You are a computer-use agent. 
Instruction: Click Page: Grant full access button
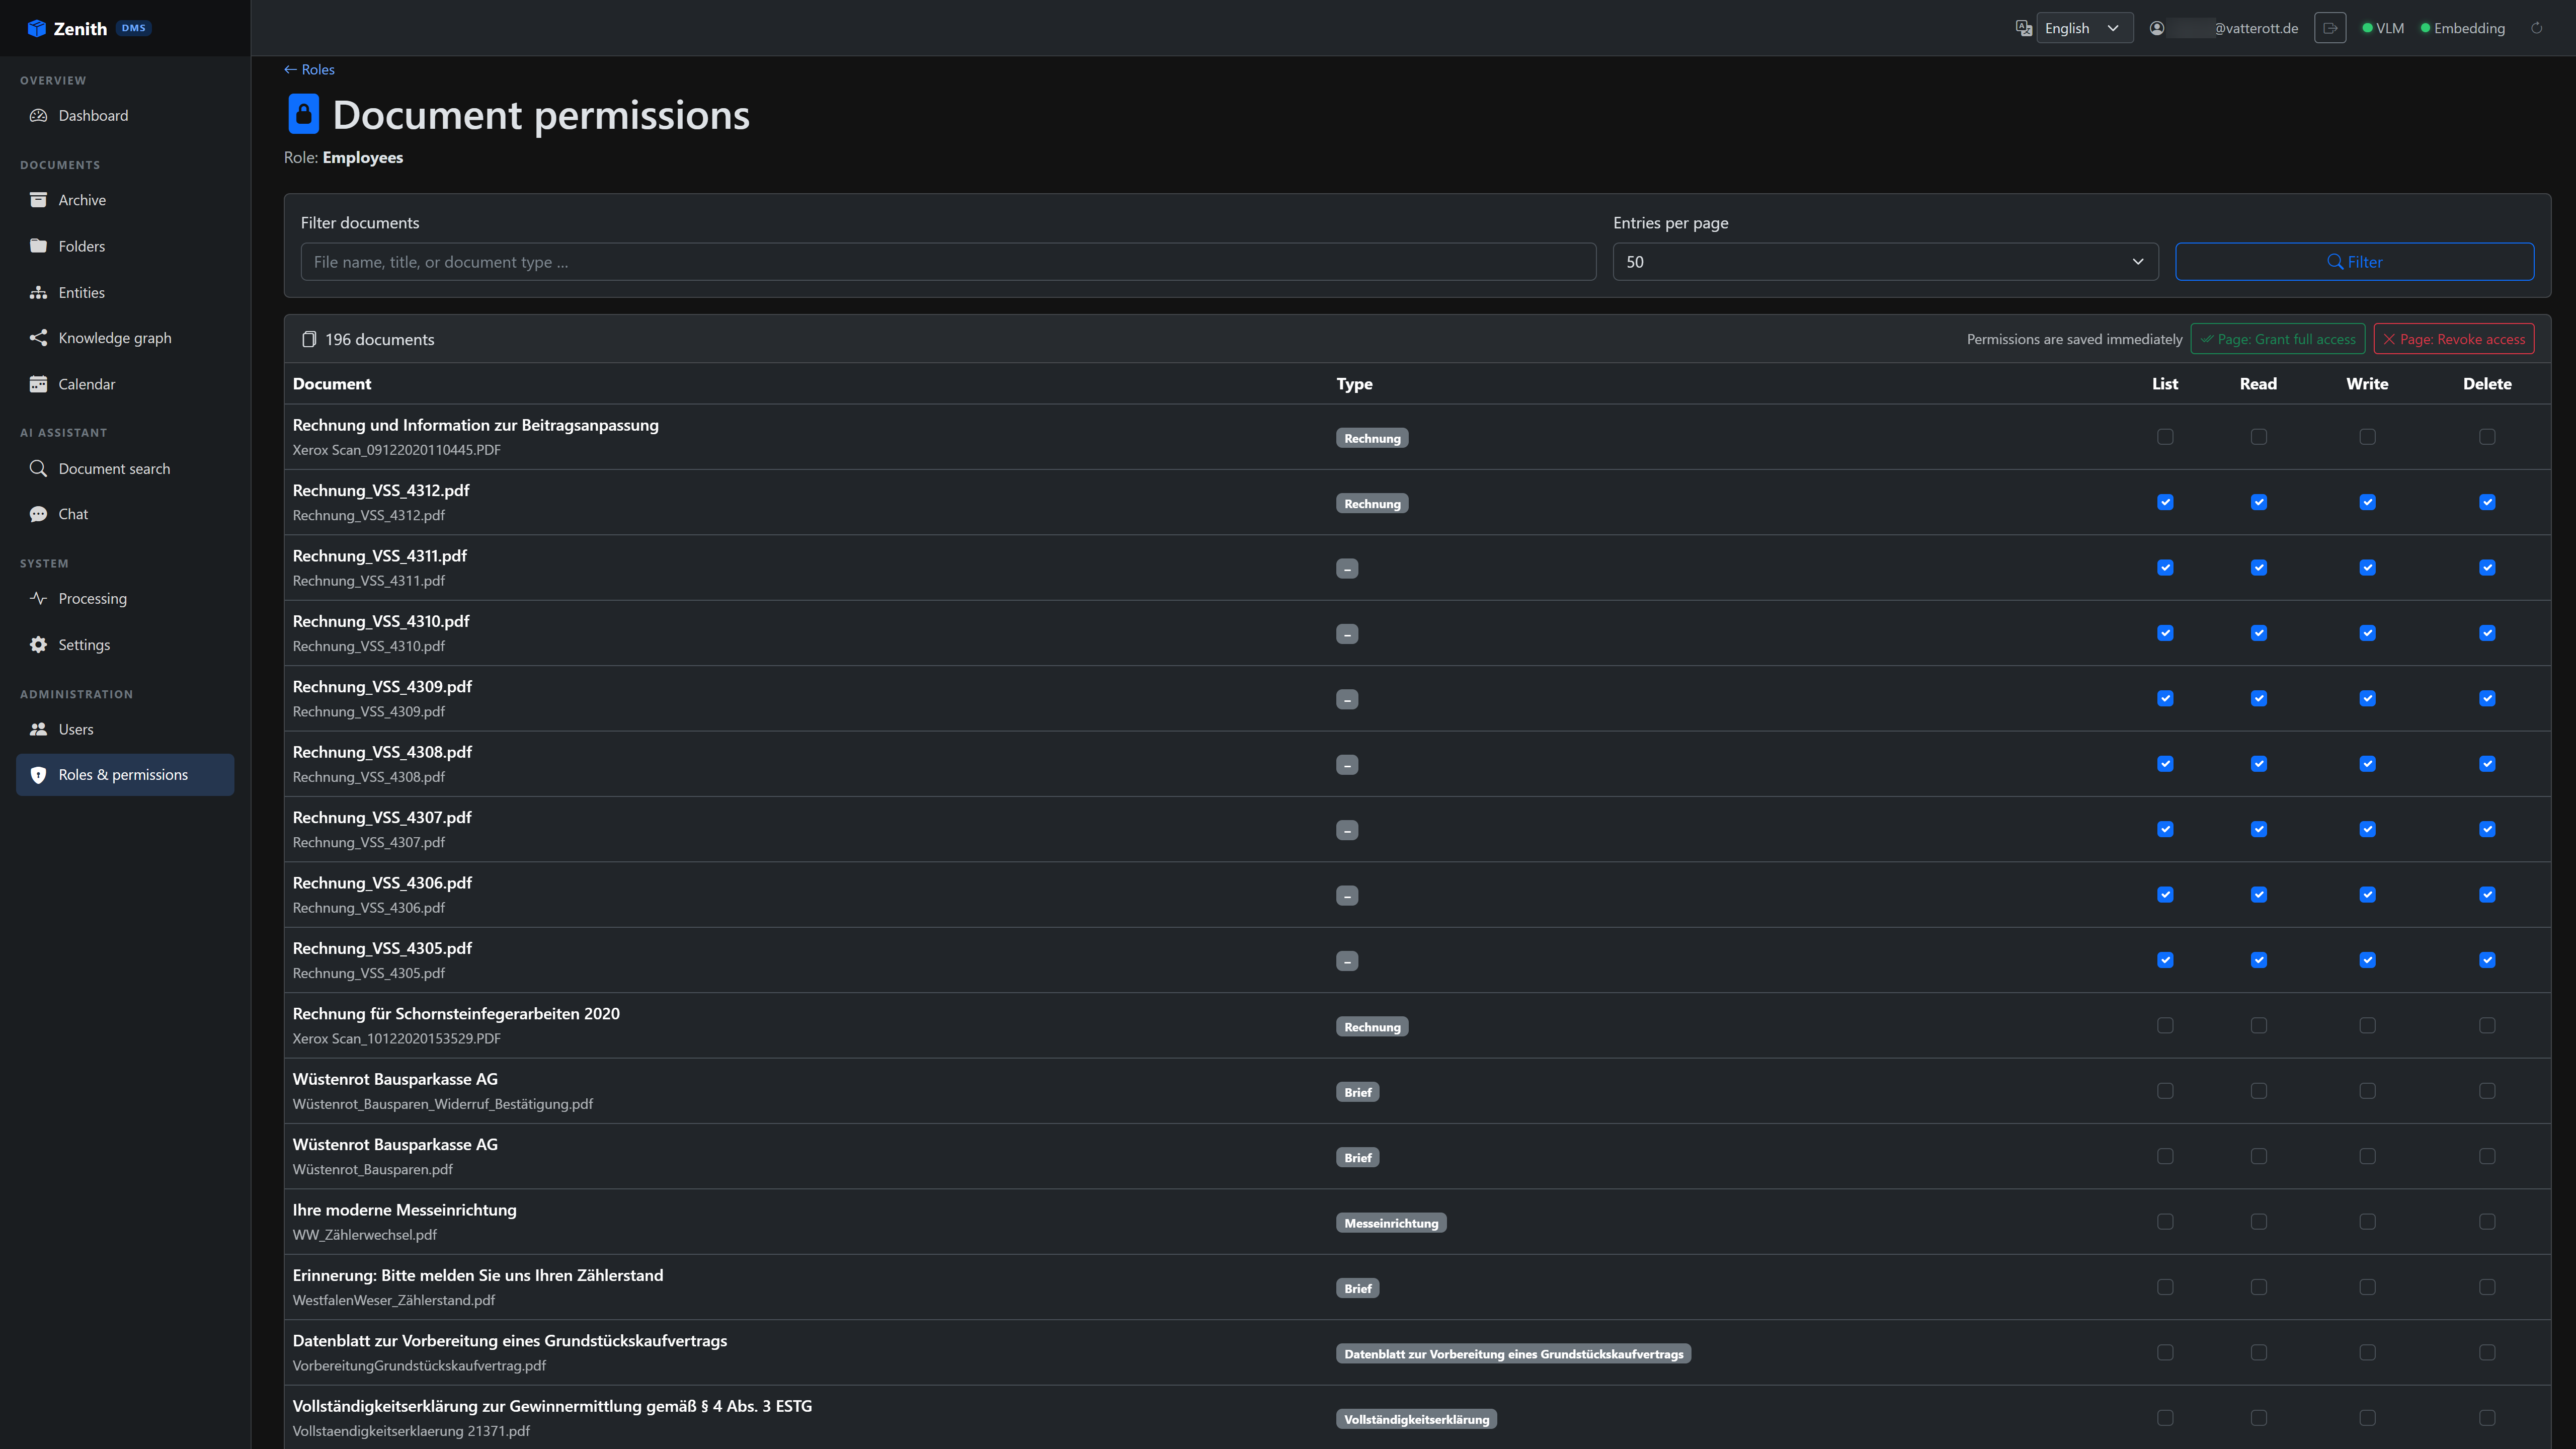click(2277, 339)
